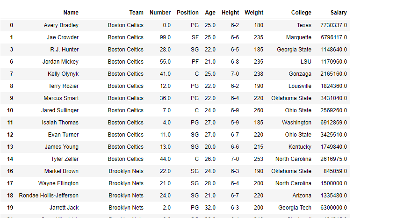Click the Name column header
The image size is (404, 218).
tap(71, 13)
